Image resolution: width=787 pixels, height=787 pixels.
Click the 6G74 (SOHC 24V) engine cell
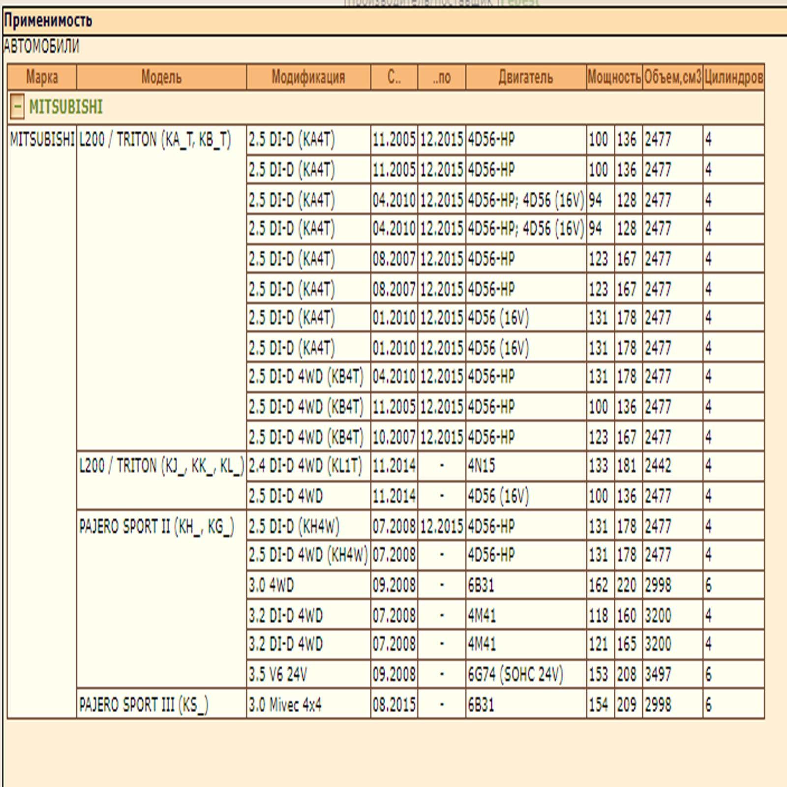coord(515,674)
